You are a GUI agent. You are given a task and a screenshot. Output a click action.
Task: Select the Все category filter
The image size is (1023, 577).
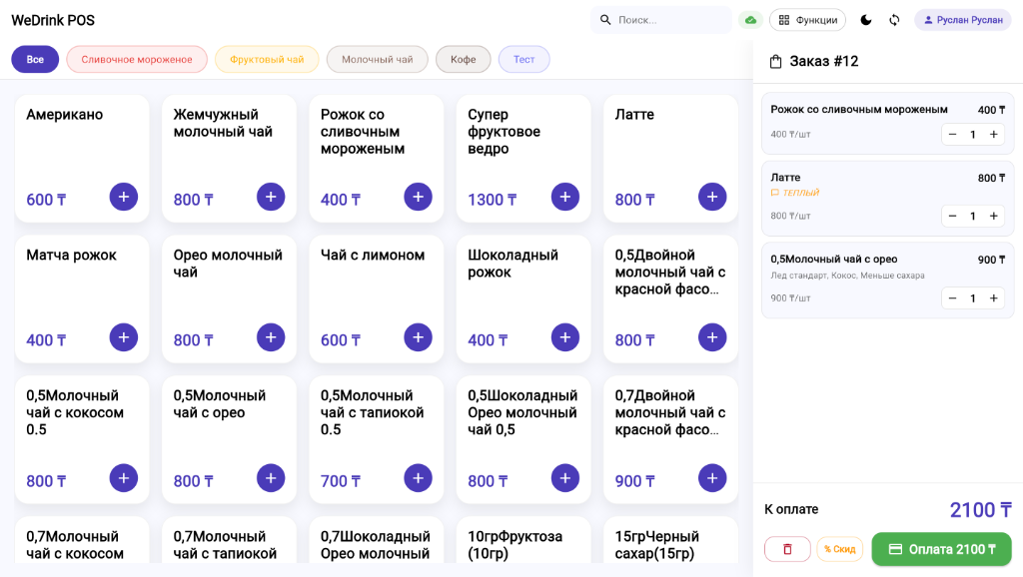point(35,59)
